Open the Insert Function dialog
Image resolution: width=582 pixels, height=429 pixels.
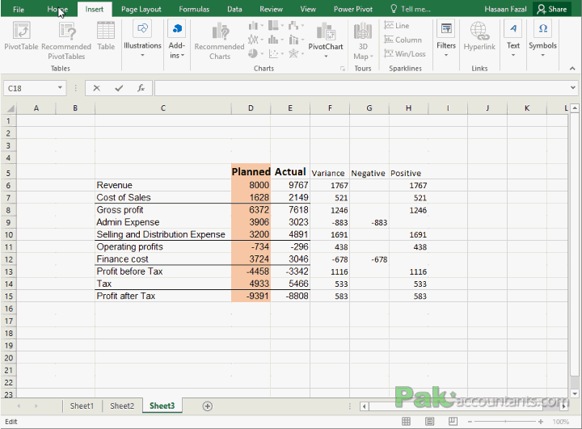(x=141, y=88)
